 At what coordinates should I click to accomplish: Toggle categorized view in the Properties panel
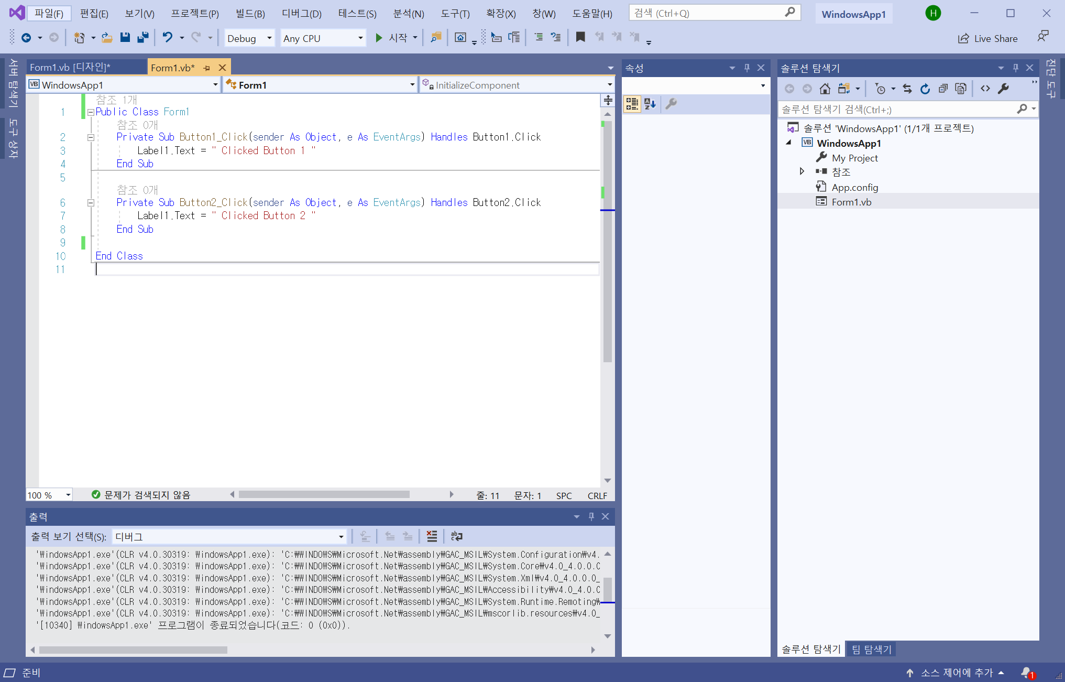(632, 104)
